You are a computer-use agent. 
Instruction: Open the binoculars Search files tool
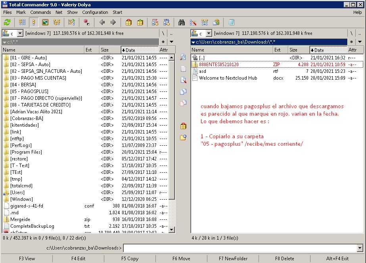pos(182,23)
